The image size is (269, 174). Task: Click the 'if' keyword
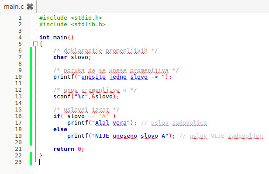57,116
